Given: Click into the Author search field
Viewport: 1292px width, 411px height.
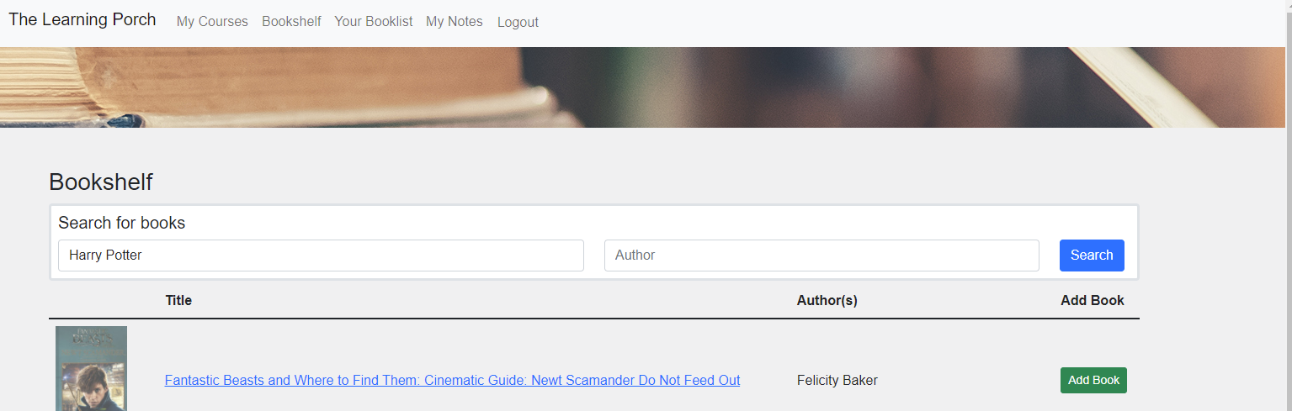Looking at the screenshot, I should (821, 256).
